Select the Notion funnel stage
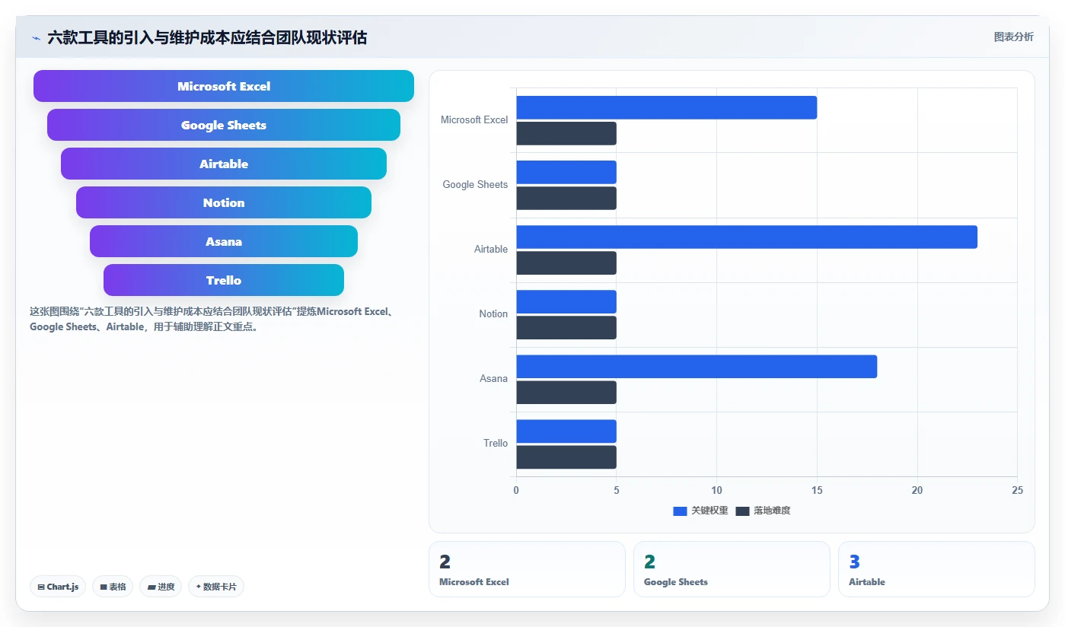 tap(224, 202)
